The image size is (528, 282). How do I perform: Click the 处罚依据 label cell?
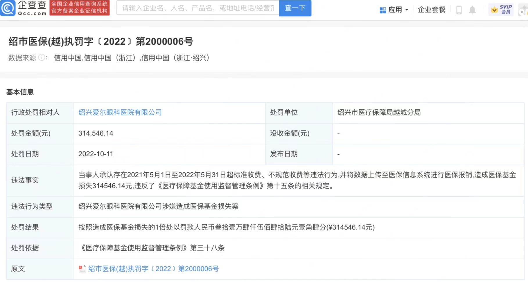click(x=40, y=248)
